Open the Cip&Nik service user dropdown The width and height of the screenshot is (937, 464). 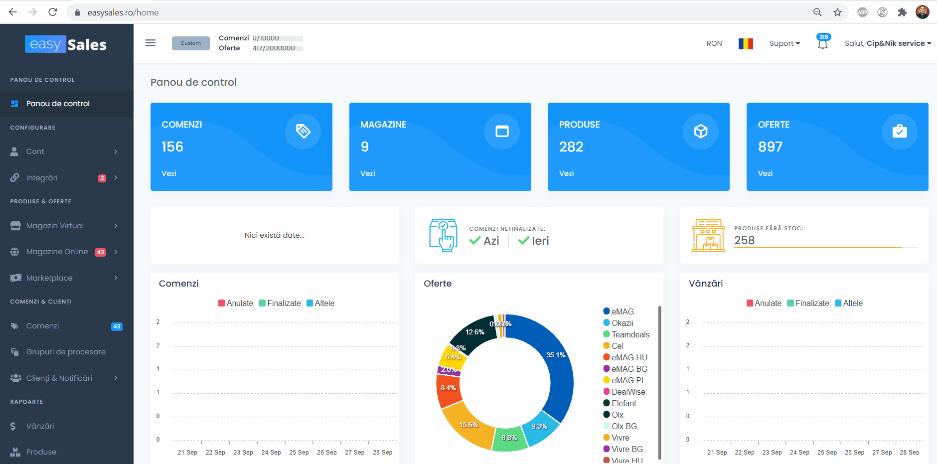coord(888,43)
